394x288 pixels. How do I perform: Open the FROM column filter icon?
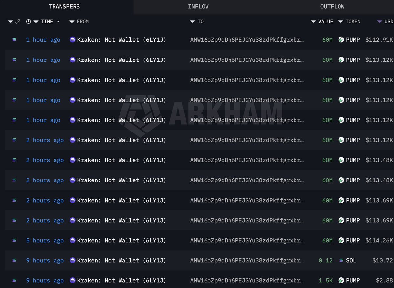tap(72, 21)
